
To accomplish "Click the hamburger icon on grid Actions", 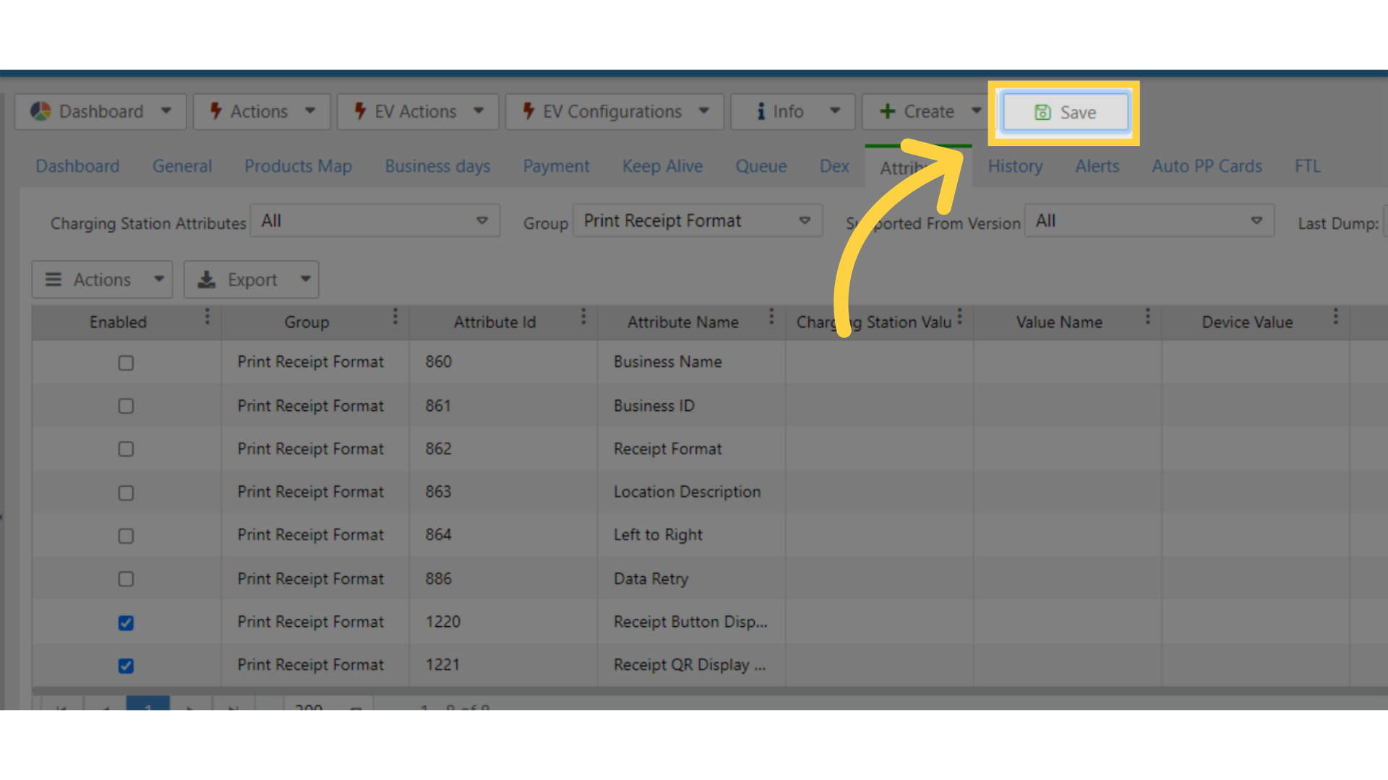I will point(53,279).
